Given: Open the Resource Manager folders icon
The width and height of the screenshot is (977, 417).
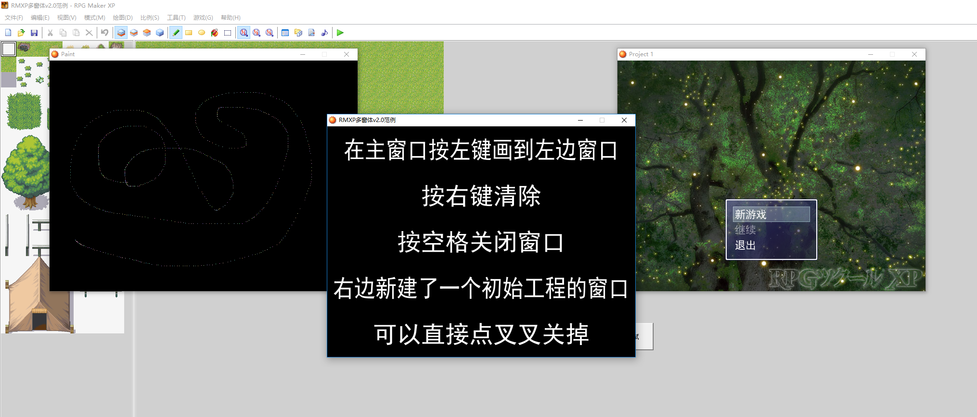Looking at the screenshot, I should (x=298, y=33).
